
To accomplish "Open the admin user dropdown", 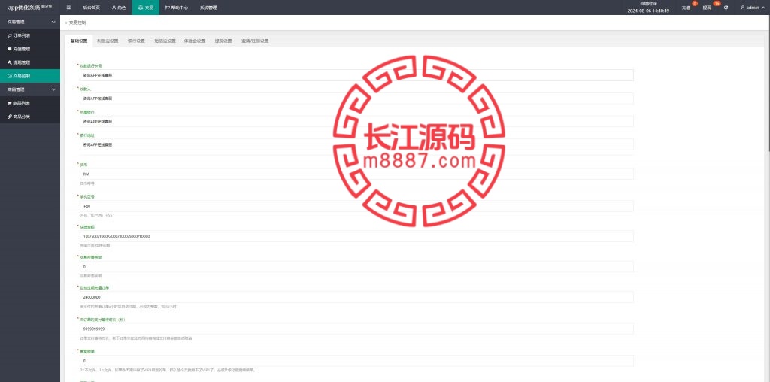I will [752, 8].
